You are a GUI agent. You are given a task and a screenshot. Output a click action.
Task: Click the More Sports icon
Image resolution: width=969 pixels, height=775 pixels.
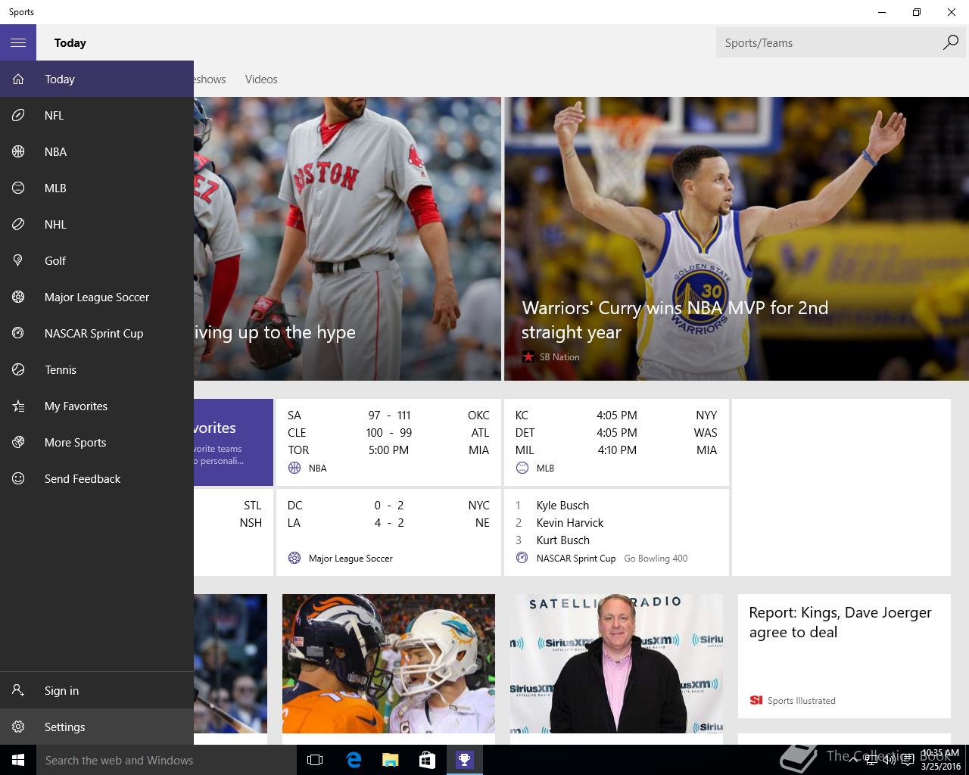pyautogui.click(x=18, y=443)
